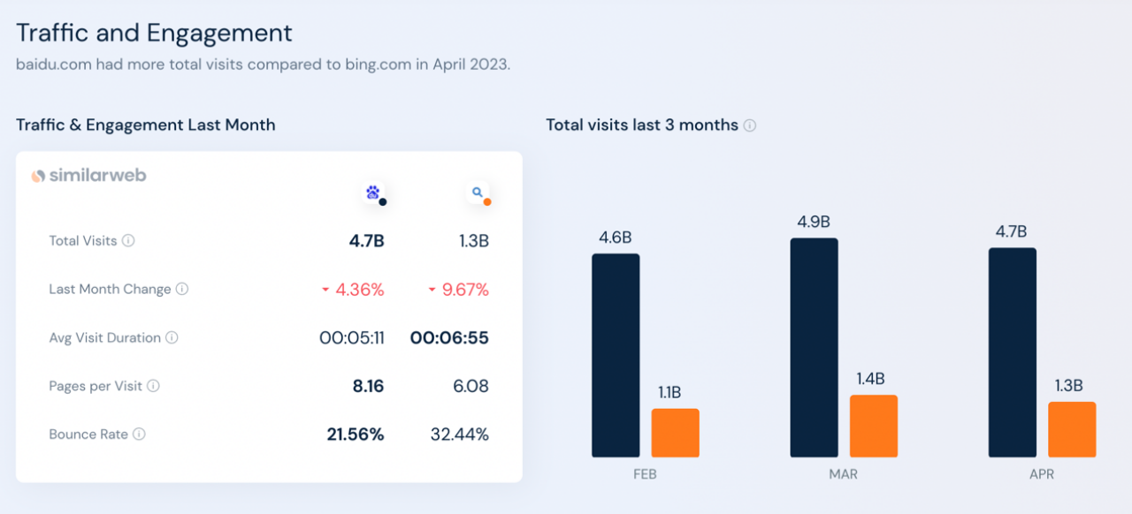Click the info icon beside Total Visits

point(128,240)
